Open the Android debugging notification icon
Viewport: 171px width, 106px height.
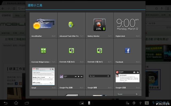[x=134, y=103]
